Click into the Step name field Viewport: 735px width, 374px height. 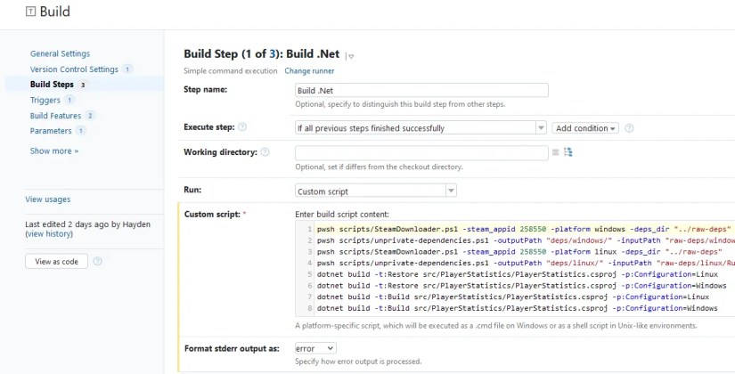click(x=421, y=91)
